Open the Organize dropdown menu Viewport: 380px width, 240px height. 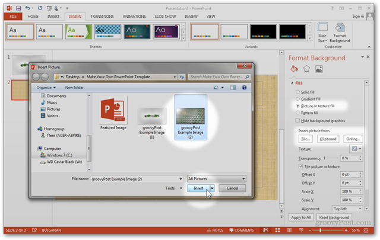[46, 88]
